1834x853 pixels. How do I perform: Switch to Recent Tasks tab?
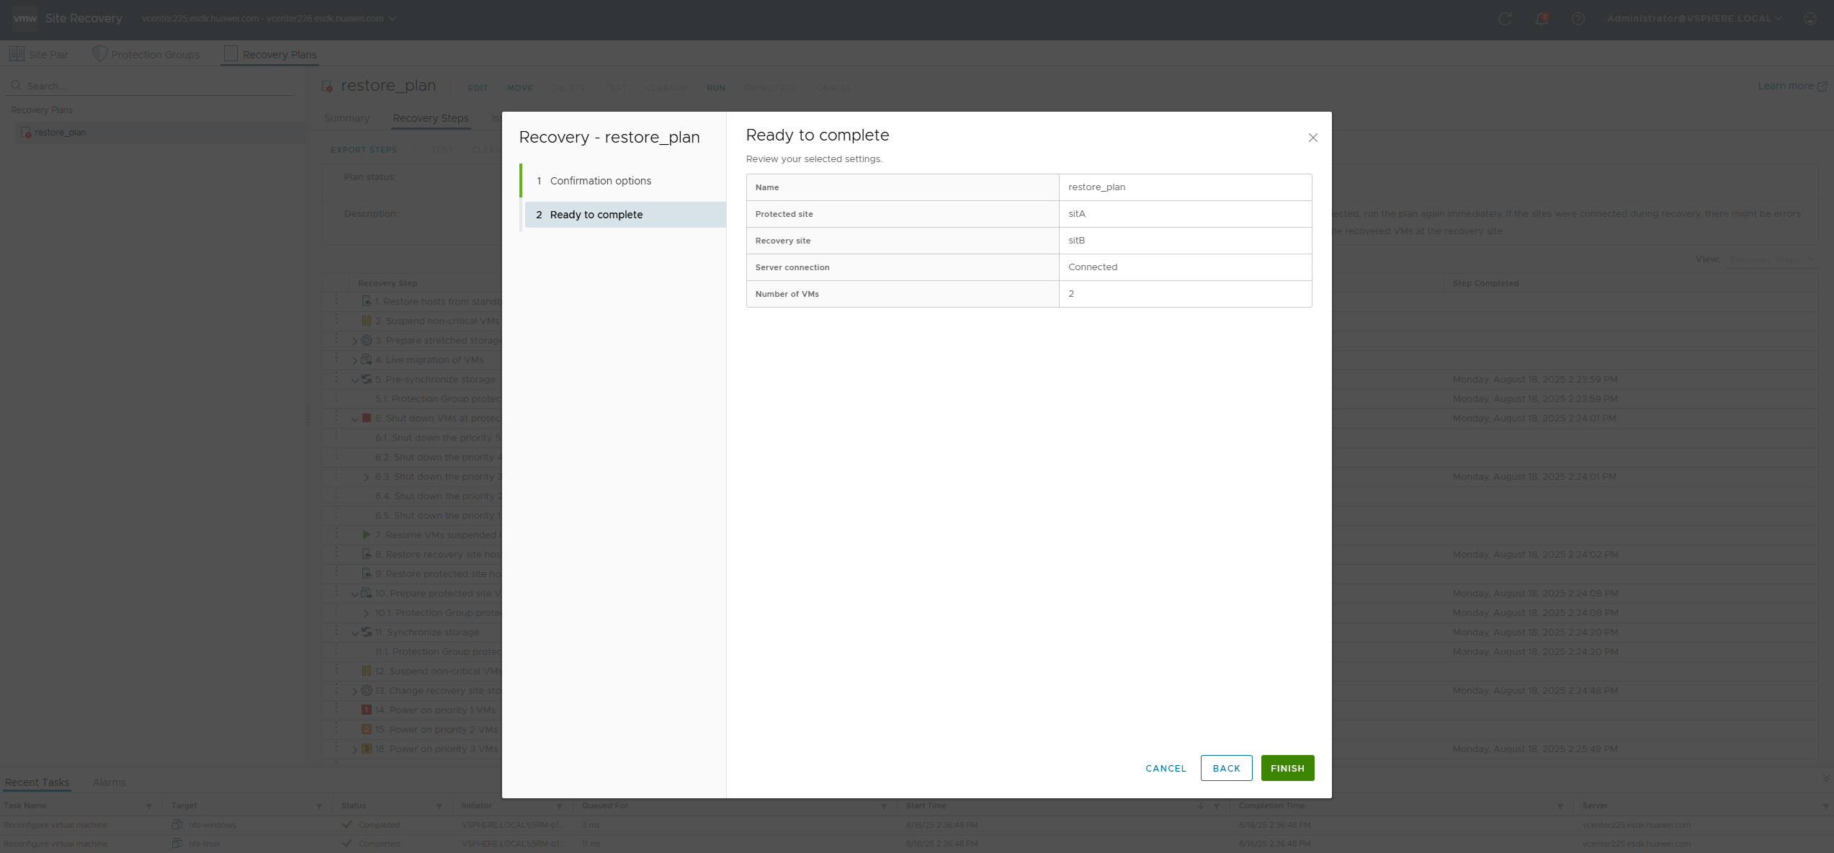tap(37, 782)
